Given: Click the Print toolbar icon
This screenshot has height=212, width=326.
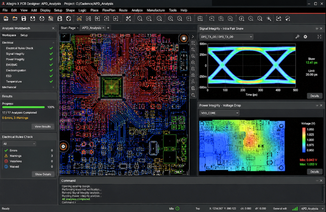Looking at the screenshot, I should [x=60, y=19].
